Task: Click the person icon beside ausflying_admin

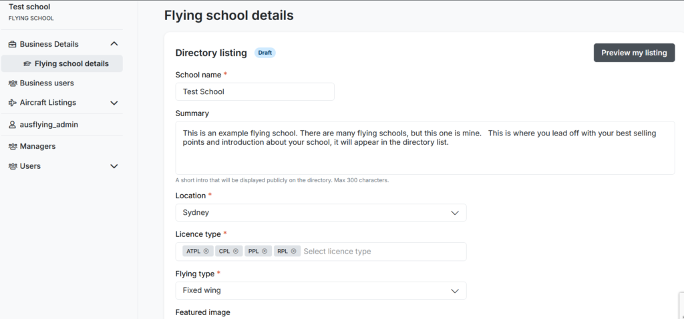Action: (x=12, y=125)
